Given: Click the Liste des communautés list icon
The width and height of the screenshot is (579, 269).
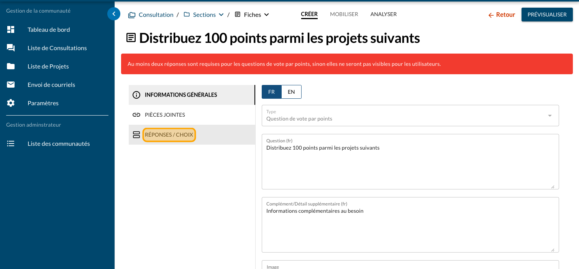Looking at the screenshot, I should point(11,143).
